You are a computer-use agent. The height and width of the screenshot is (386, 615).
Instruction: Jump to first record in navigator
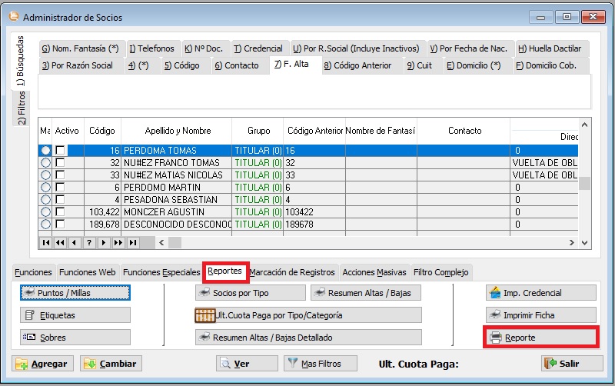45,242
